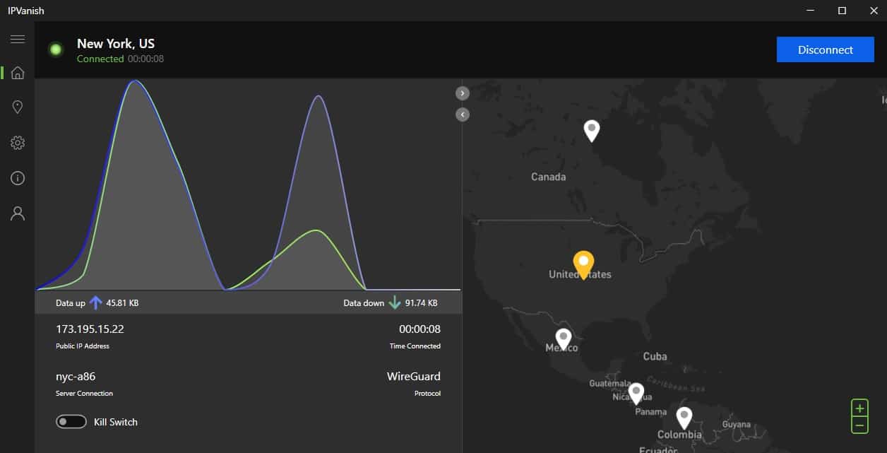Click the Data up arrow icon
This screenshot has height=453, width=887.
[x=96, y=303]
